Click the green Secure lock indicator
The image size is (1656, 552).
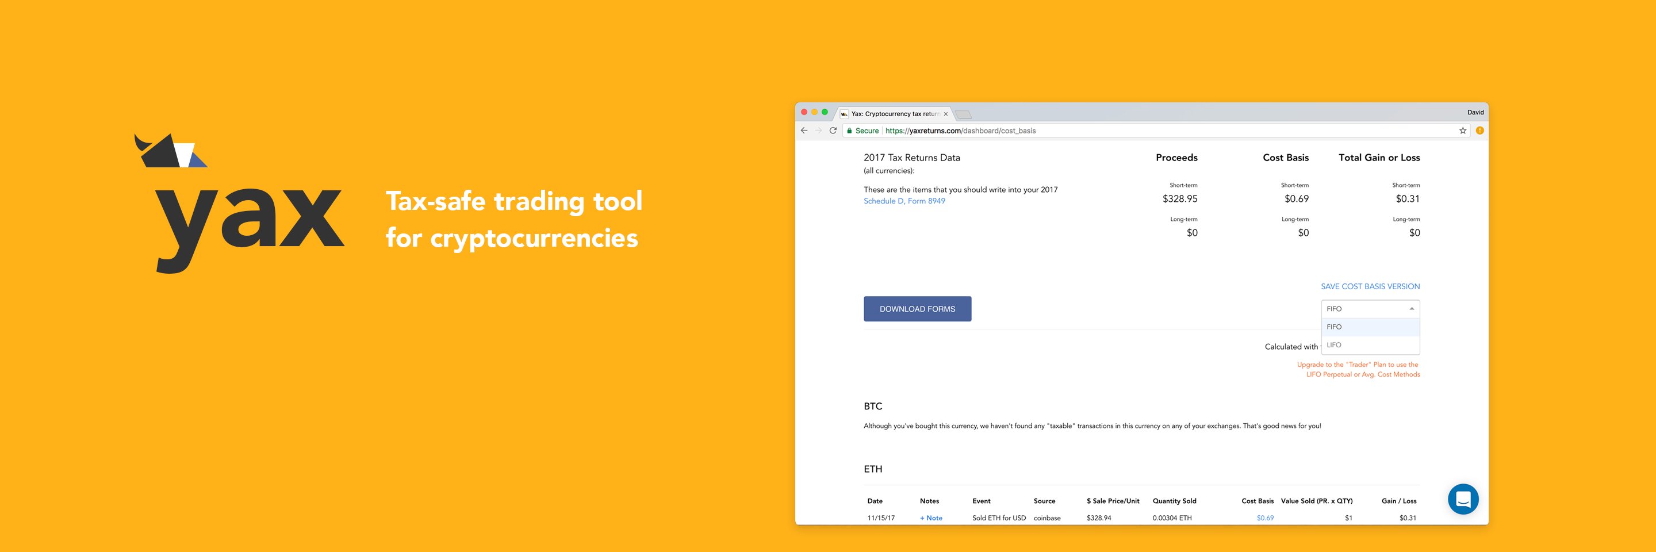(862, 131)
